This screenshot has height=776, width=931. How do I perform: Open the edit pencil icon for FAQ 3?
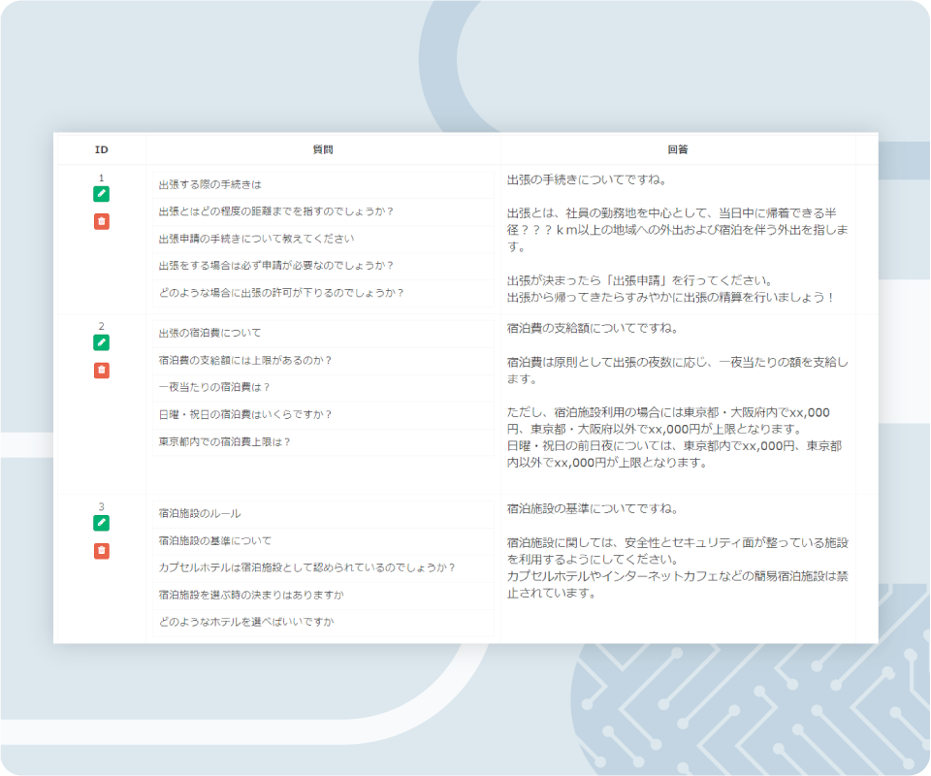point(101,524)
